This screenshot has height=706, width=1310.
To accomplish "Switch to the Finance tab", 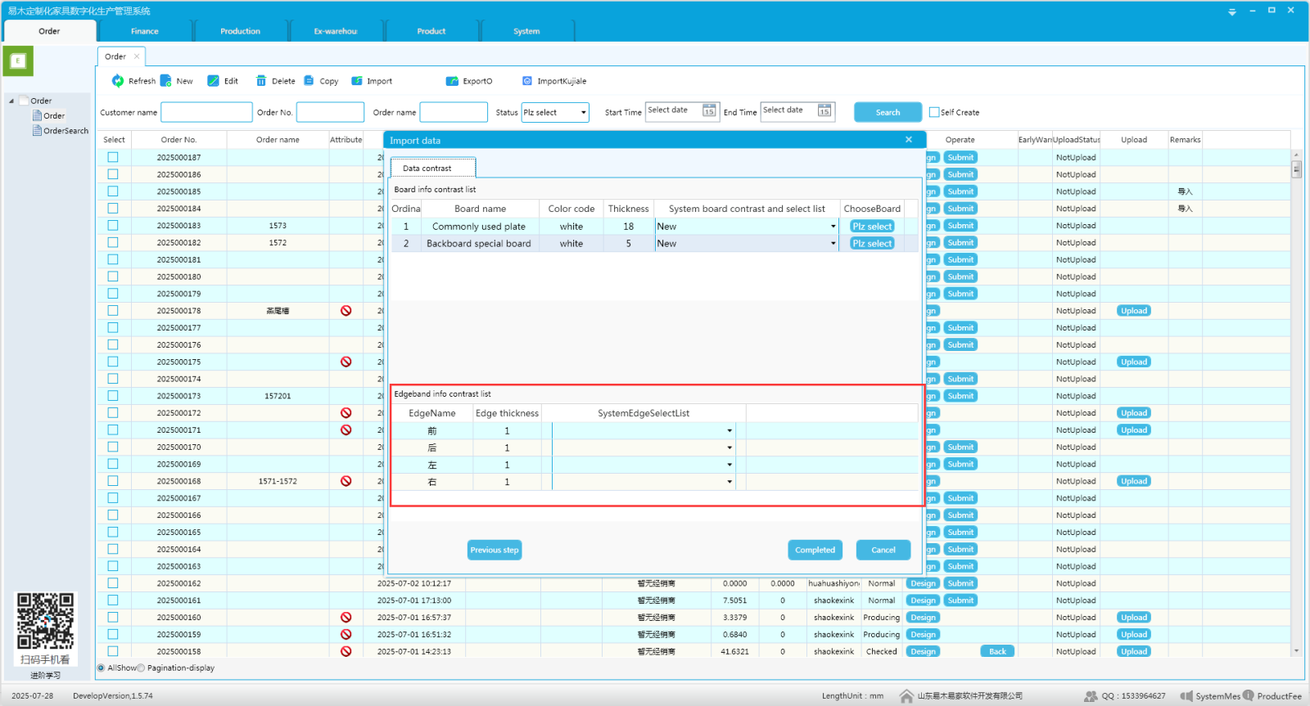I will point(145,31).
